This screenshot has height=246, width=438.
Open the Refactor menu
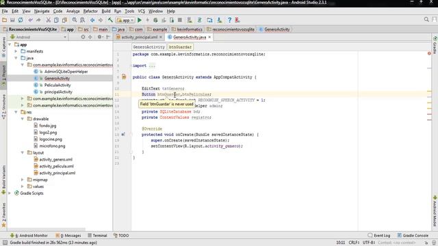pyautogui.click(x=90, y=12)
